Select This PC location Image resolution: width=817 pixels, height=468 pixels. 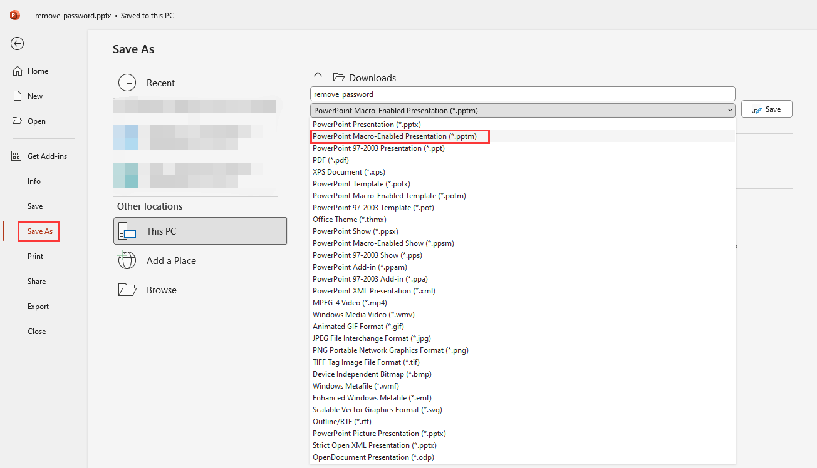(x=200, y=231)
